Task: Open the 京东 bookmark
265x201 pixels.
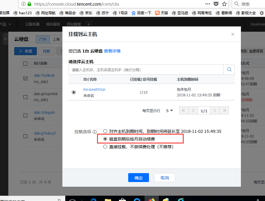Action: [x=86, y=13]
